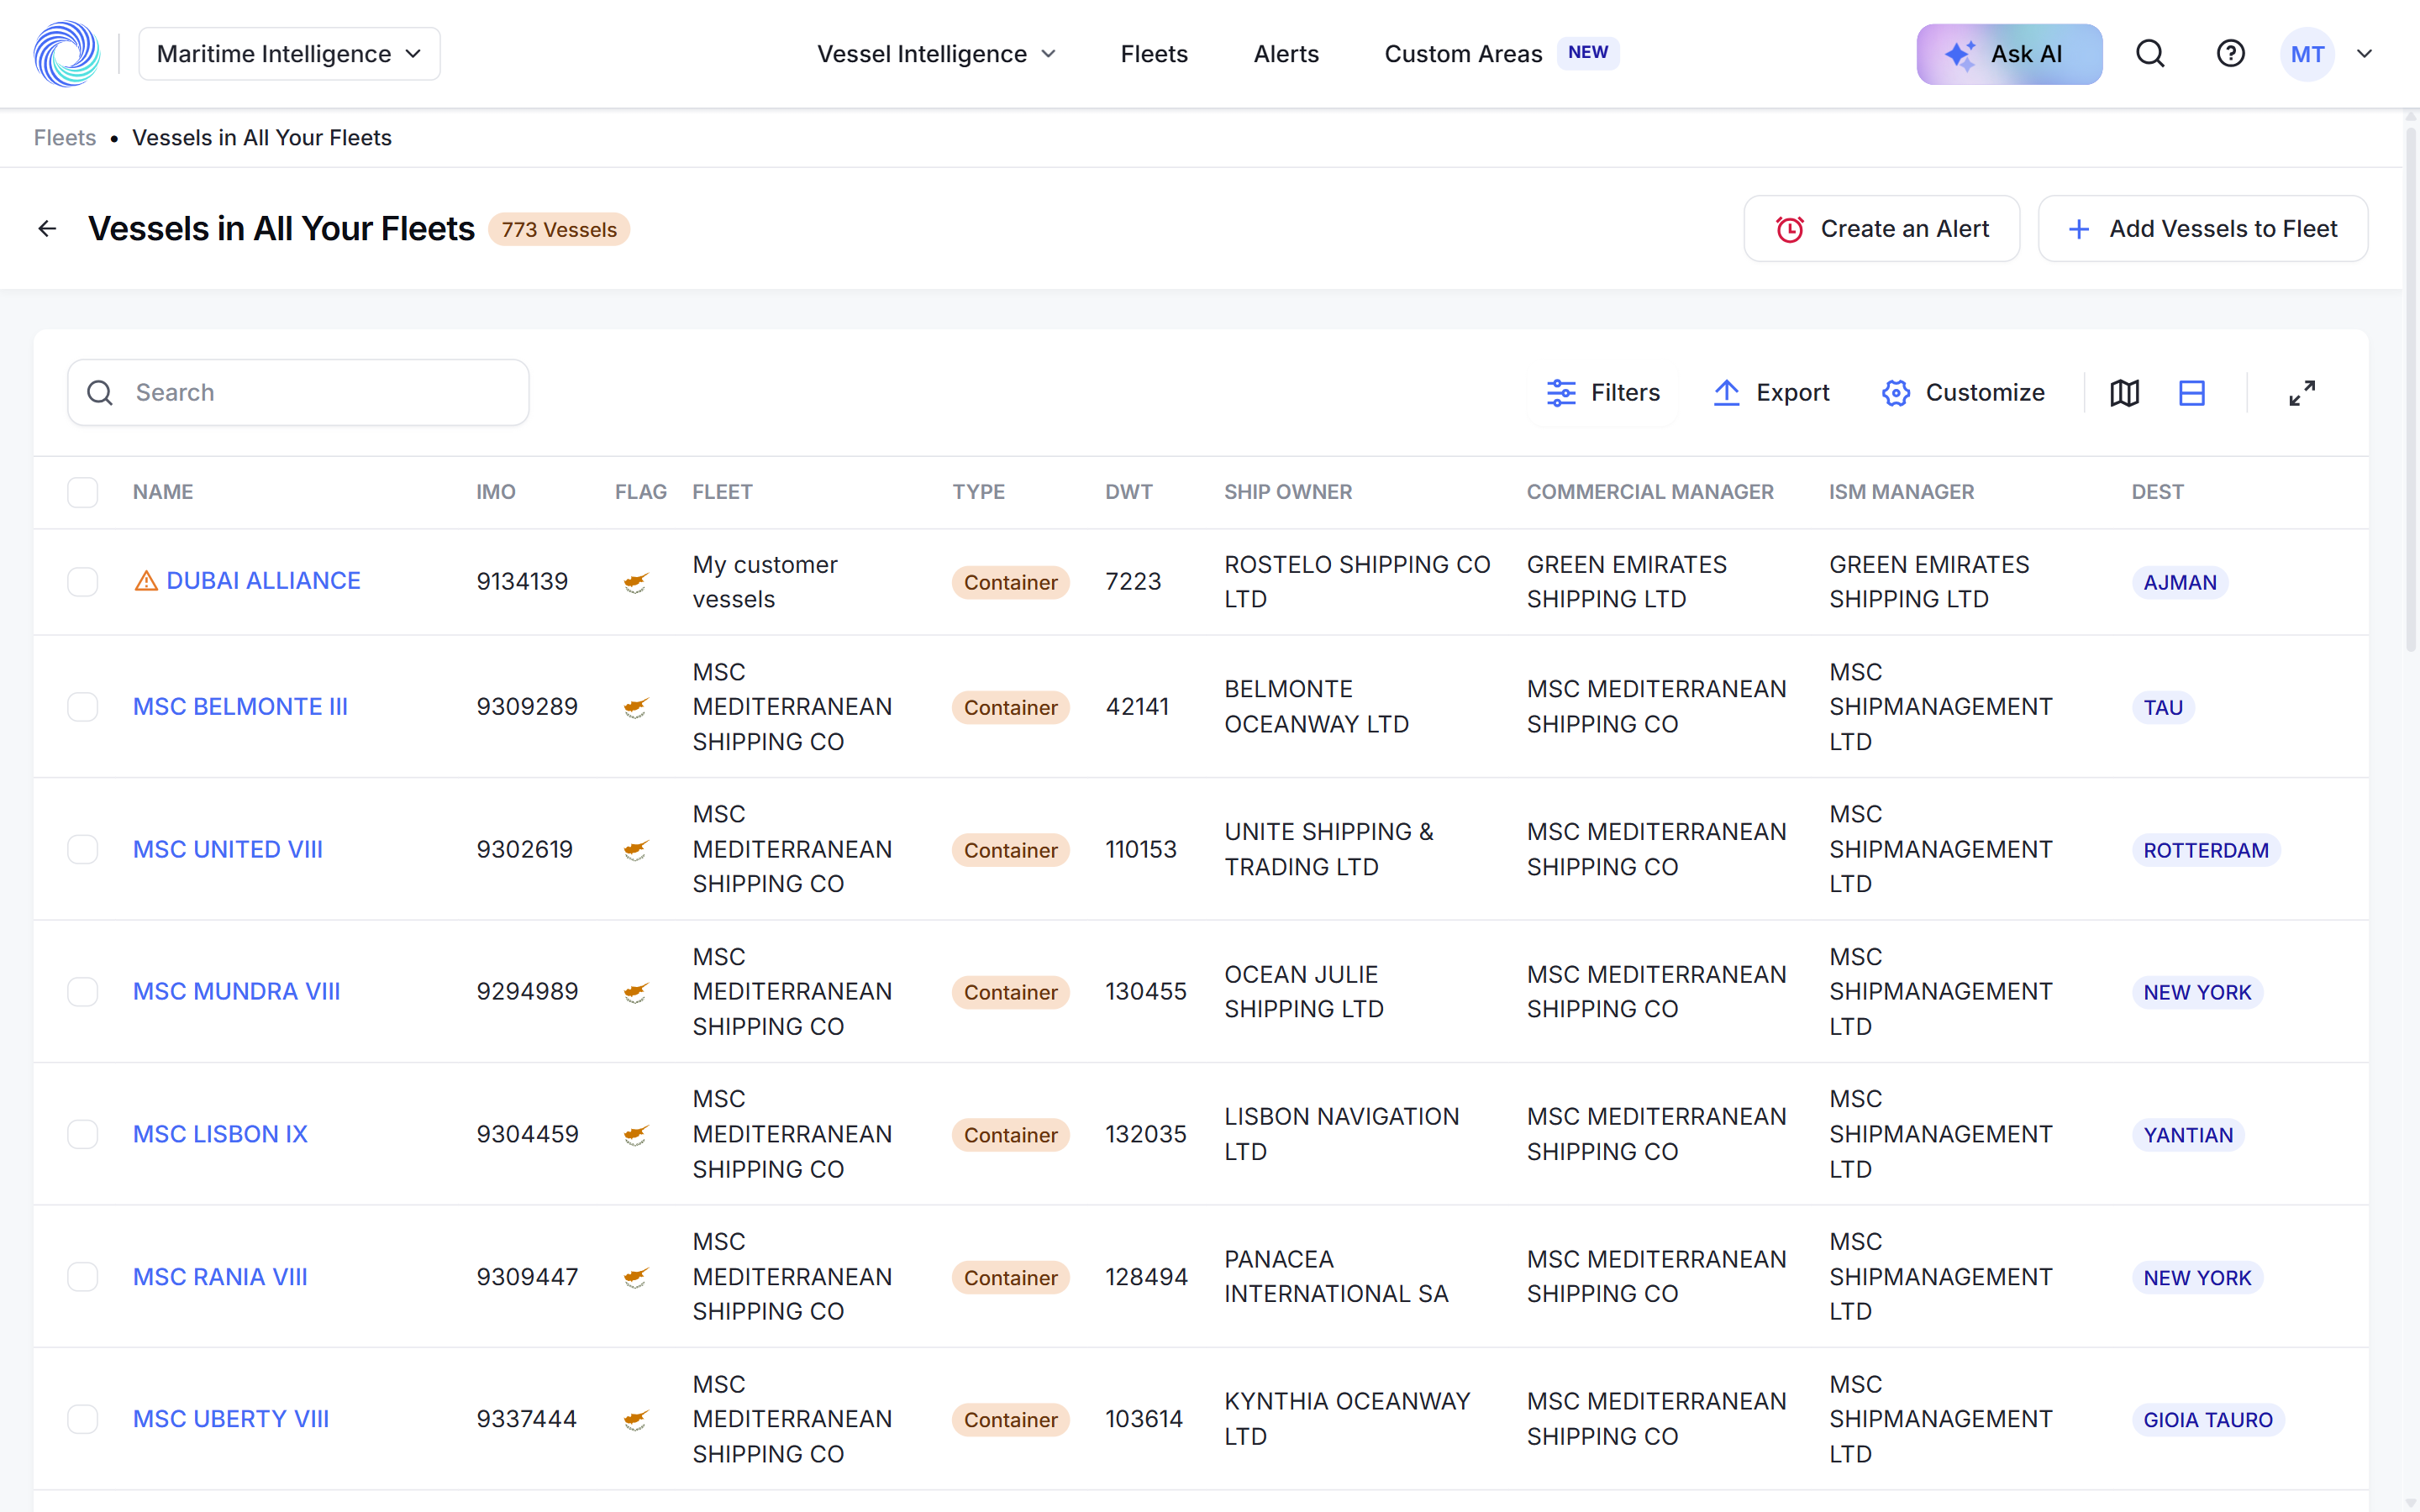This screenshot has height=1512, width=2420.
Task: Open Filters panel
Action: pos(1603,393)
